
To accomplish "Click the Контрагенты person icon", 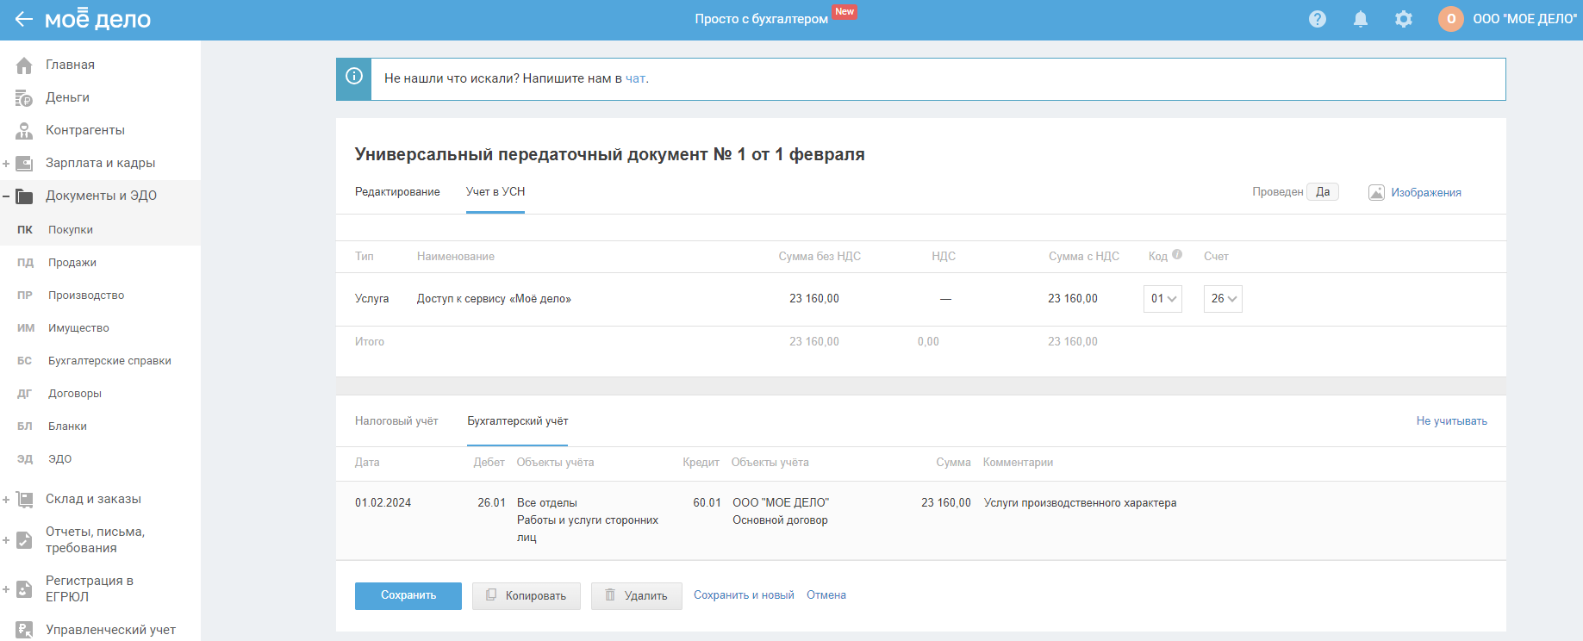I will point(24,131).
